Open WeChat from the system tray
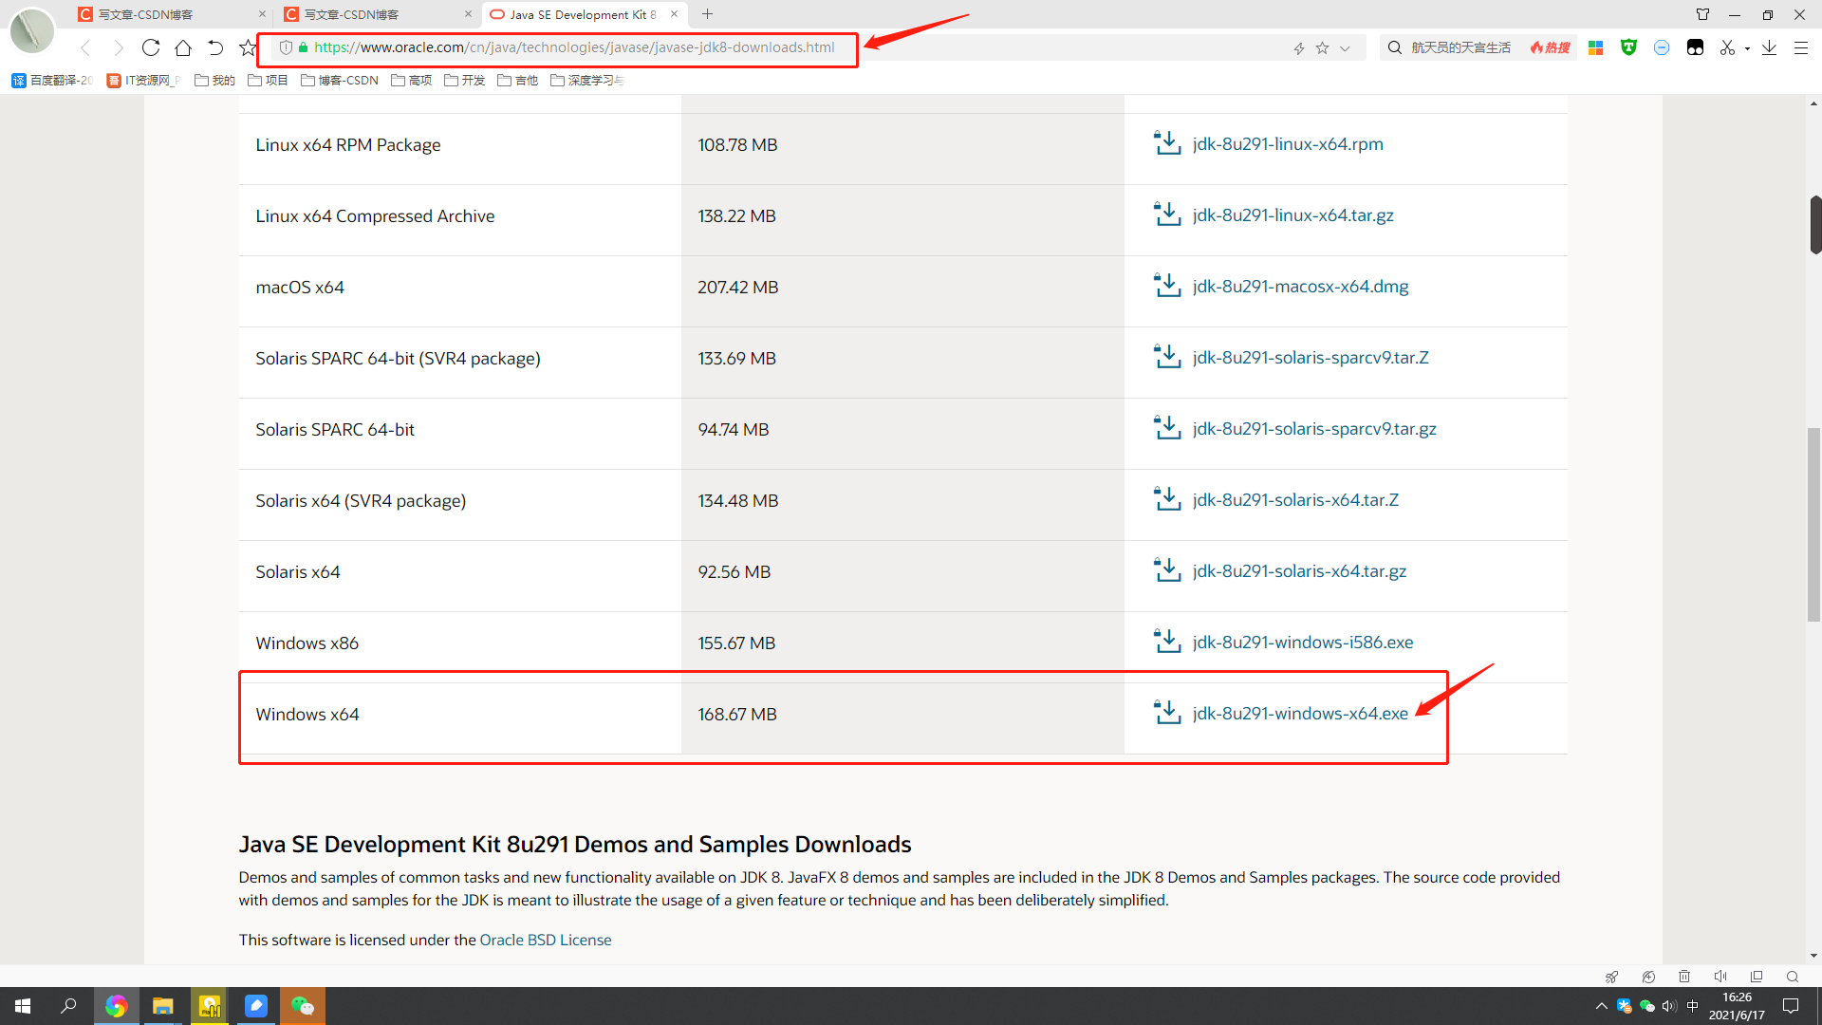This screenshot has width=1822, height=1025. click(x=1648, y=1006)
